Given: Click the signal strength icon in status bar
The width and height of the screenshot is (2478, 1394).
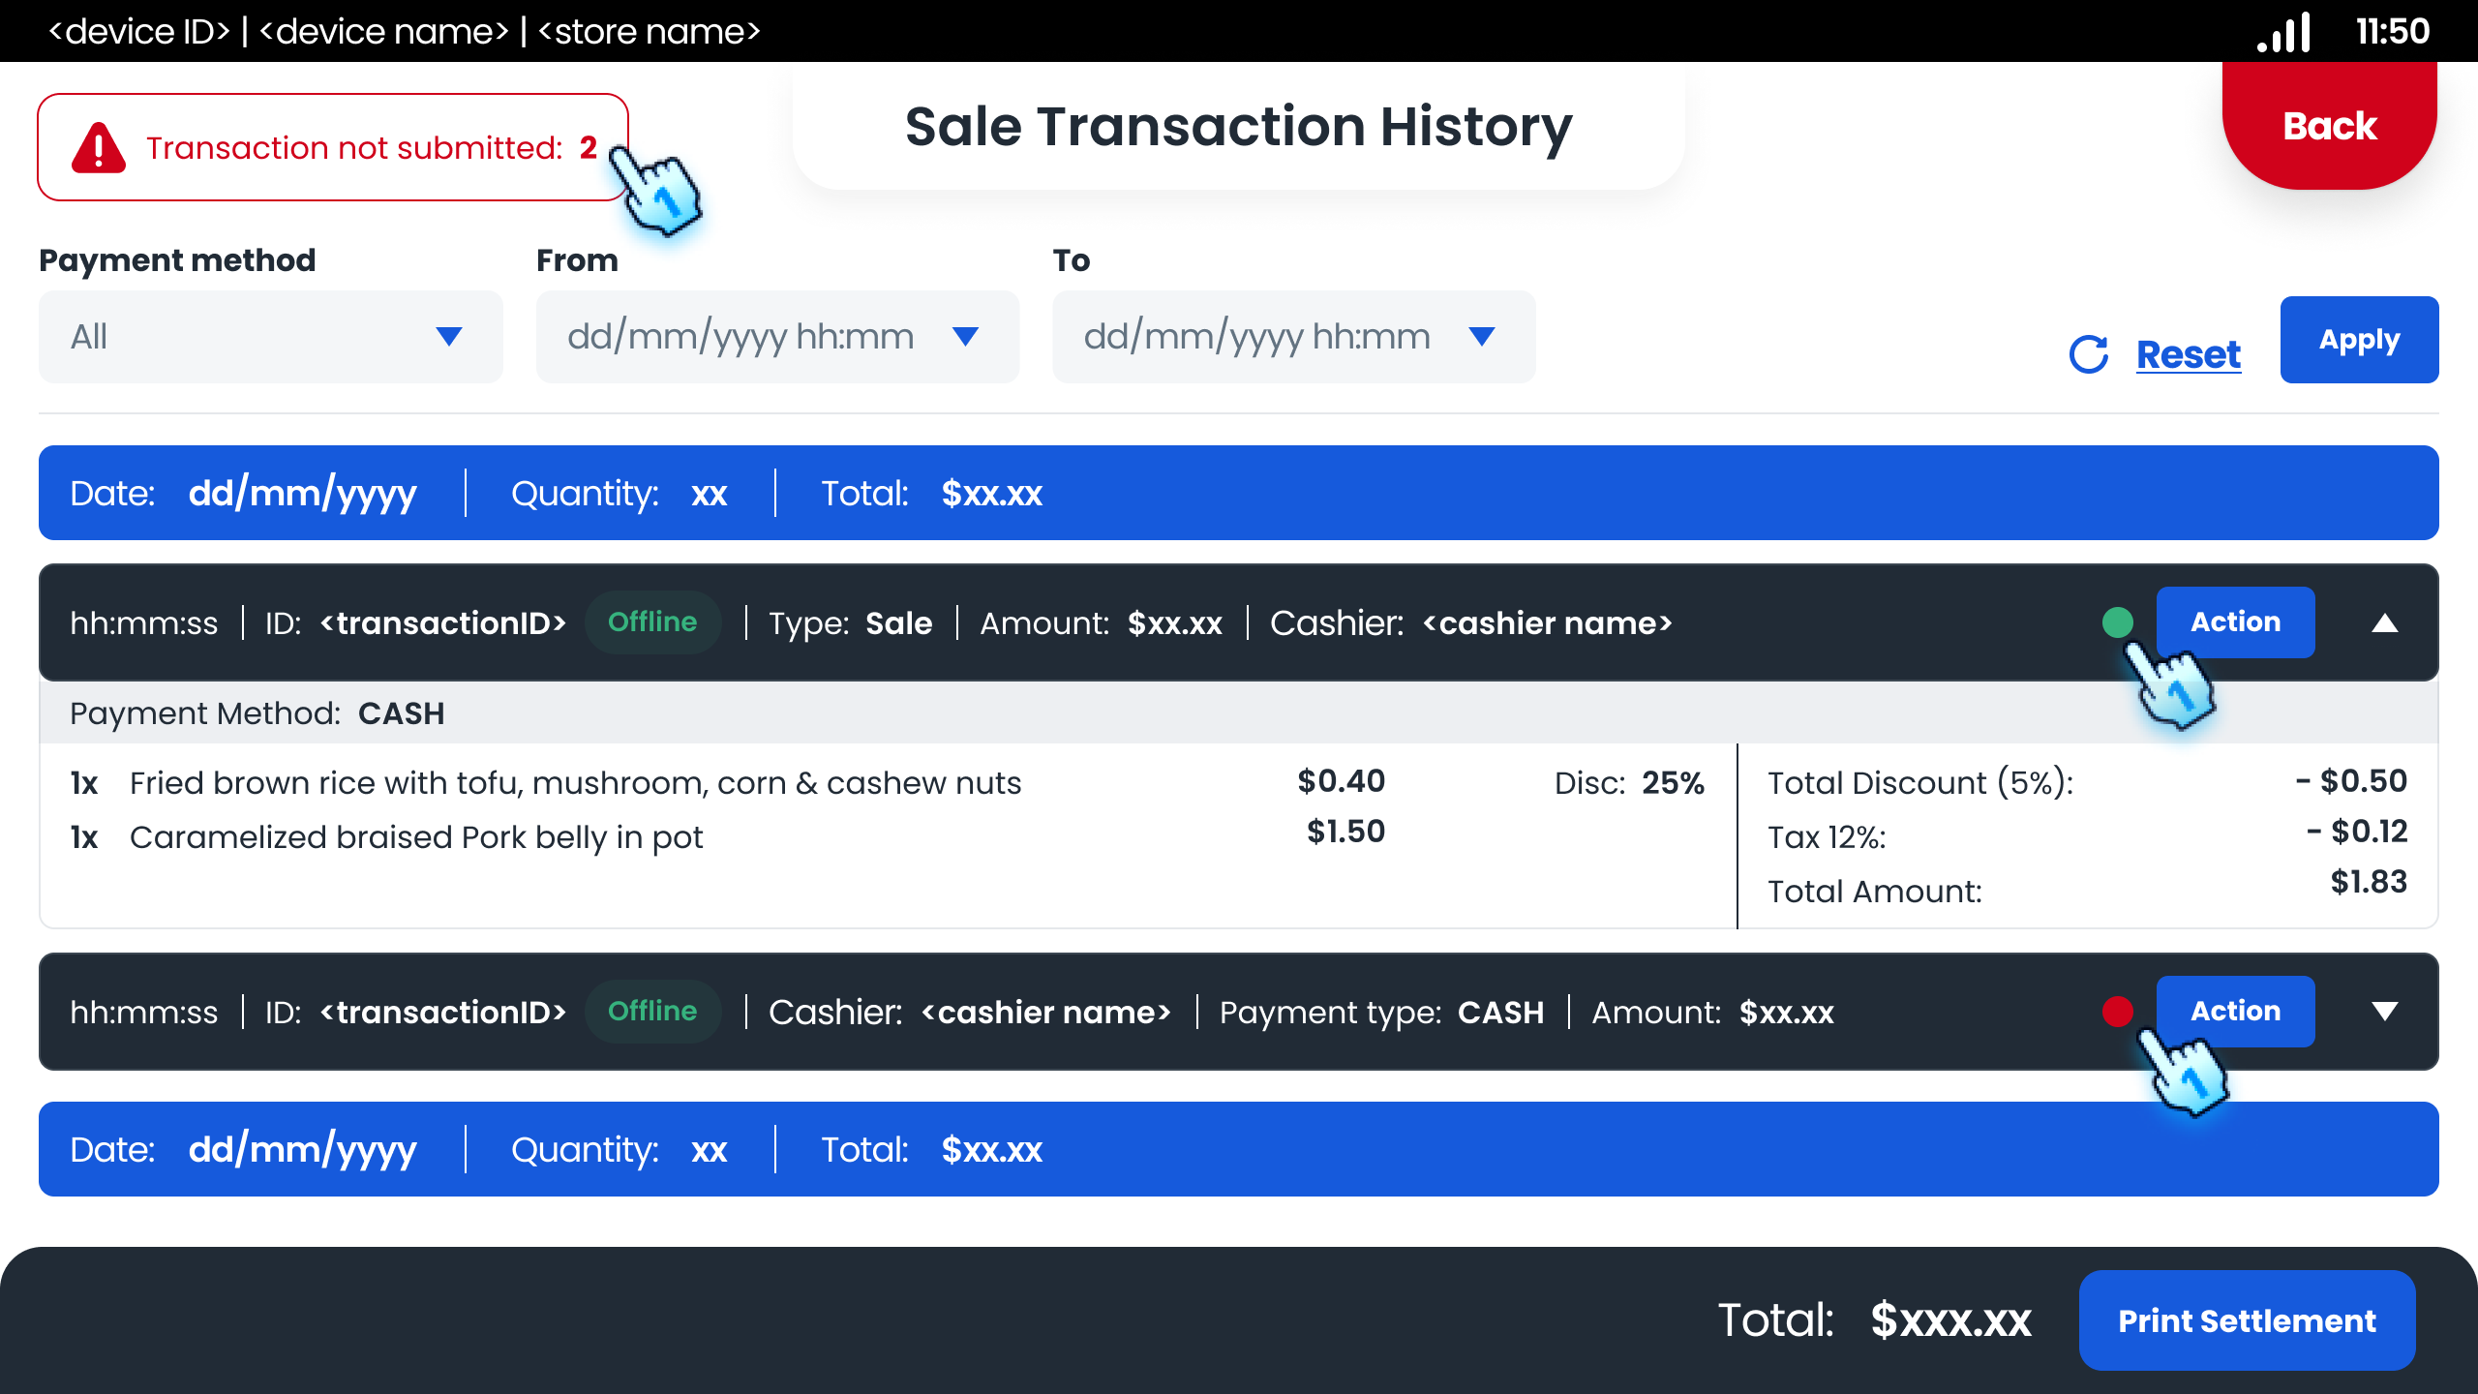Looking at the screenshot, I should [x=2284, y=32].
